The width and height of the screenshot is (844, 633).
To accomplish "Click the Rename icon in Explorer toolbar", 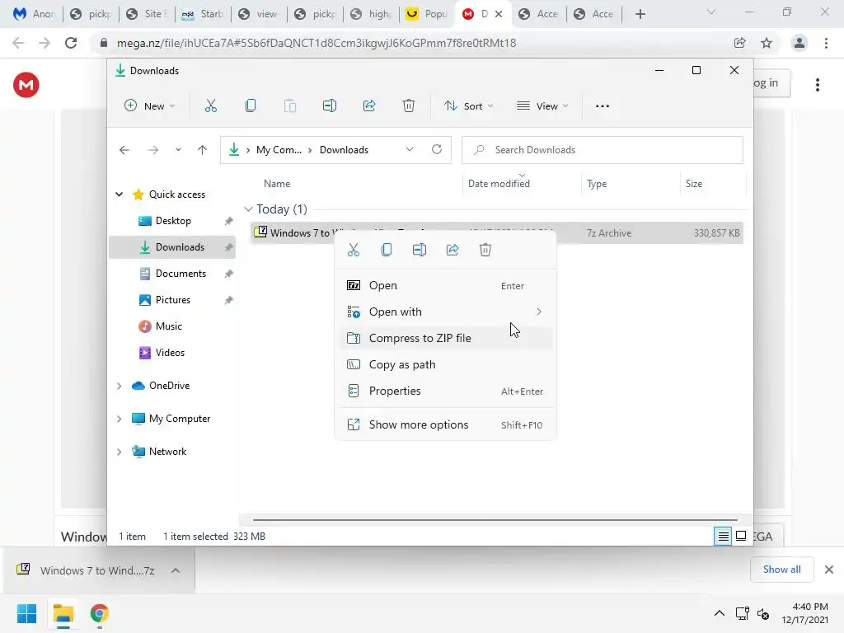I will (330, 106).
